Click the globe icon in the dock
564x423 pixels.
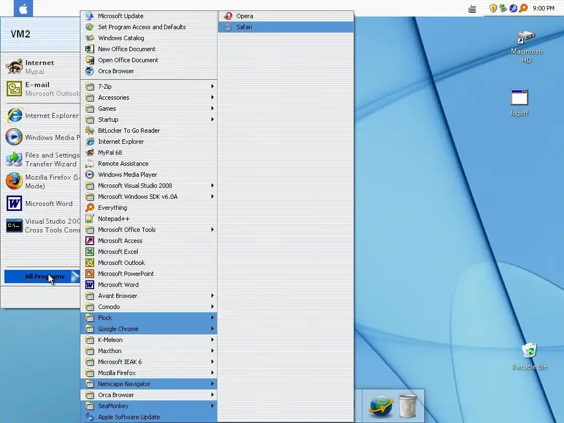(381, 406)
